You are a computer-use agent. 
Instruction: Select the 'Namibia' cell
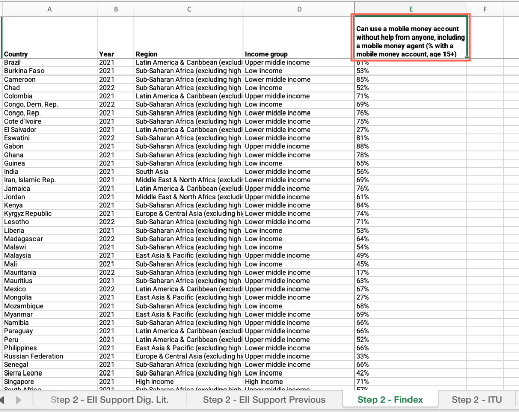49,323
